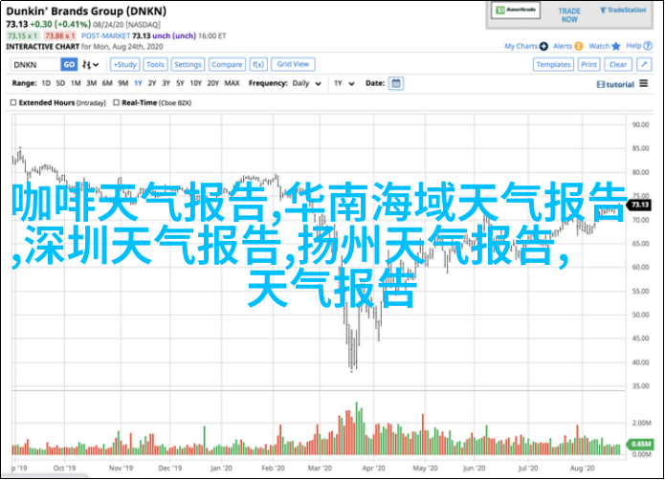Click the Apr '20 axis label

coord(373,469)
